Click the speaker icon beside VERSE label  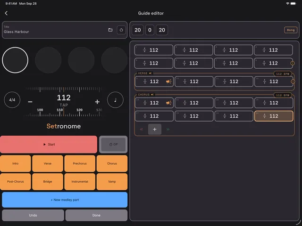150,73
